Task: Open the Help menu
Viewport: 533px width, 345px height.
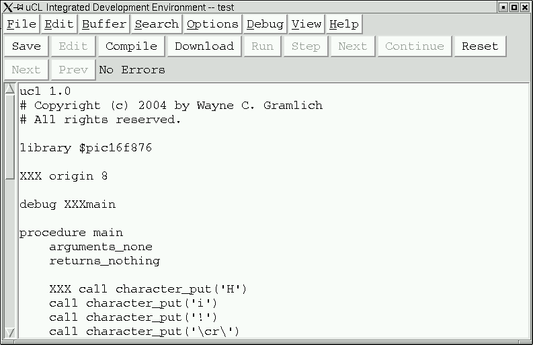Action: click(x=344, y=24)
